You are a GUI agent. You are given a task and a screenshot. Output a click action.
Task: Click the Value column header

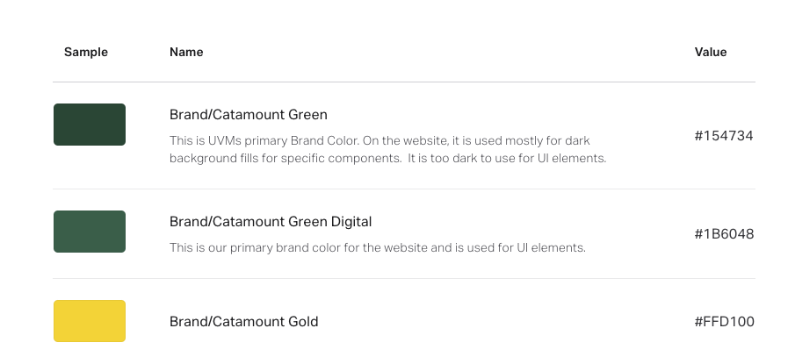tap(711, 53)
